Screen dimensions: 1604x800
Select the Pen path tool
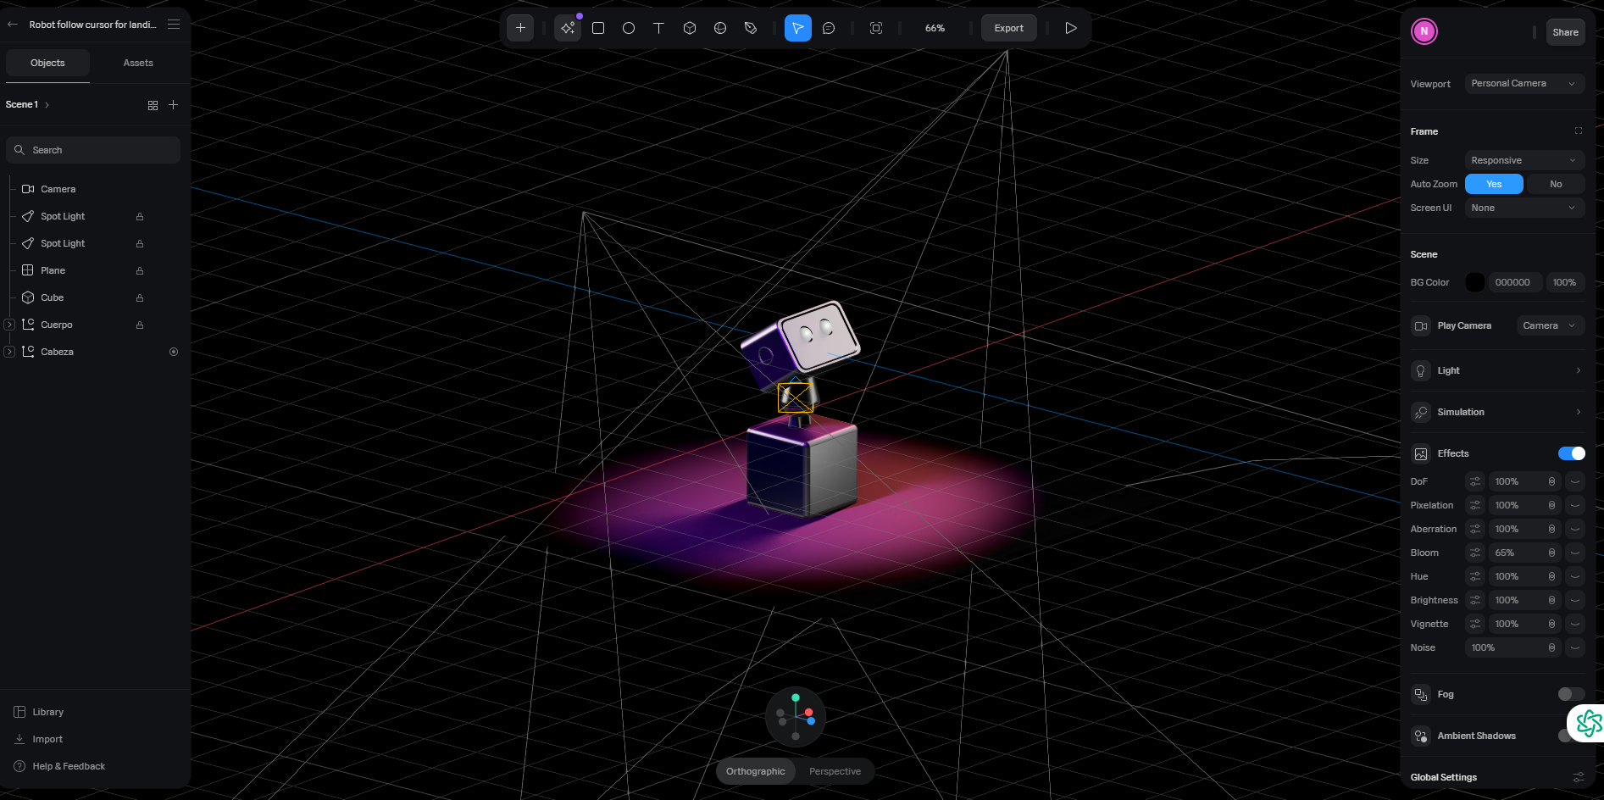(x=751, y=28)
